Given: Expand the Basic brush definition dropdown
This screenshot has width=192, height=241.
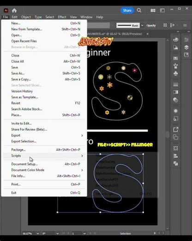Looking at the screenshot, I should (x=142, y=25).
